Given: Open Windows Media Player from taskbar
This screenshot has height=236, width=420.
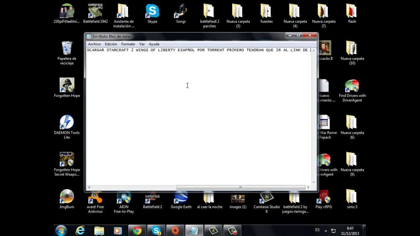Looking at the screenshot, I should [x=118, y=230].
